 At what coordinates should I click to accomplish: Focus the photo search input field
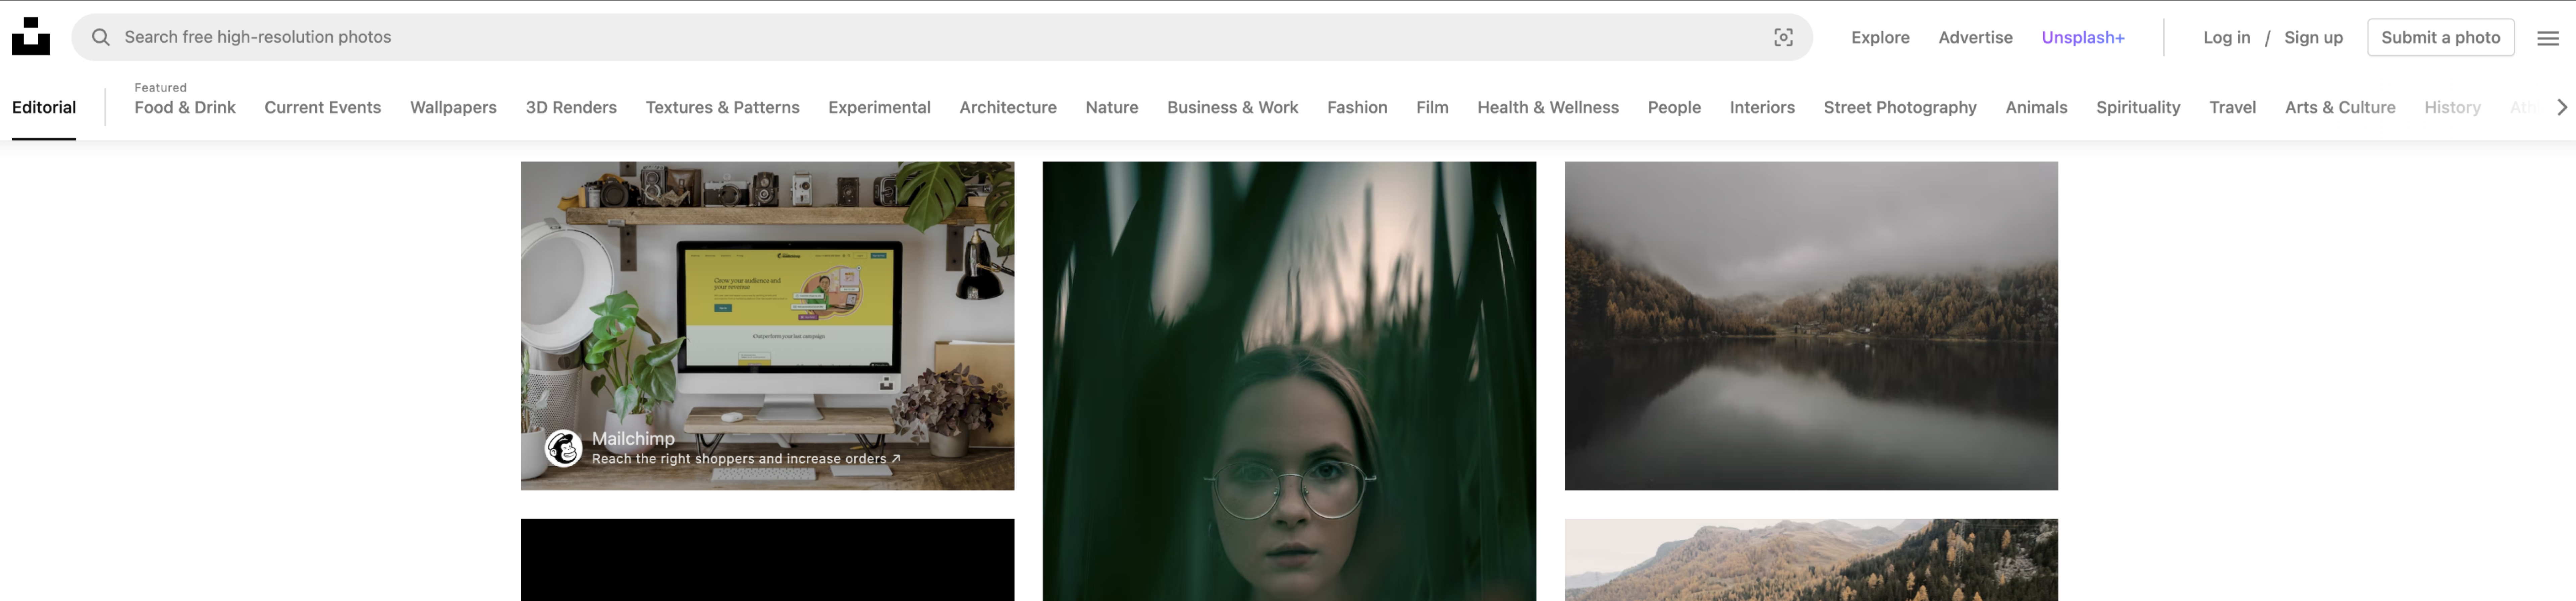coord(900,37)
